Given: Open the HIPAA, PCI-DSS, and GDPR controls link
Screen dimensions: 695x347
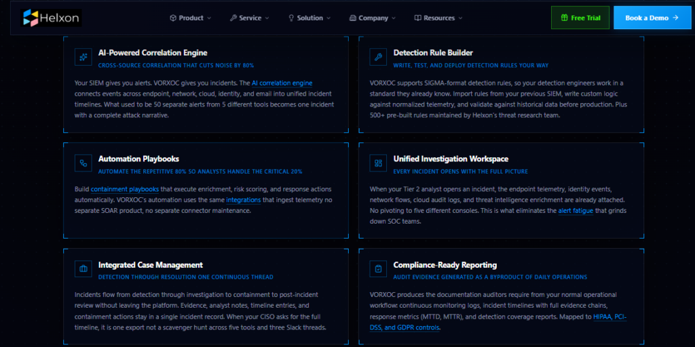Looking at the screenshot, I should (498, 322).
